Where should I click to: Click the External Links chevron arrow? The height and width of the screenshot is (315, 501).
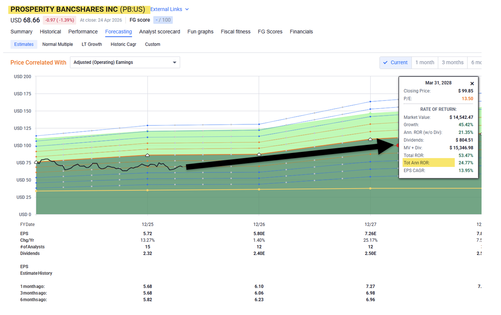point(187,9)
